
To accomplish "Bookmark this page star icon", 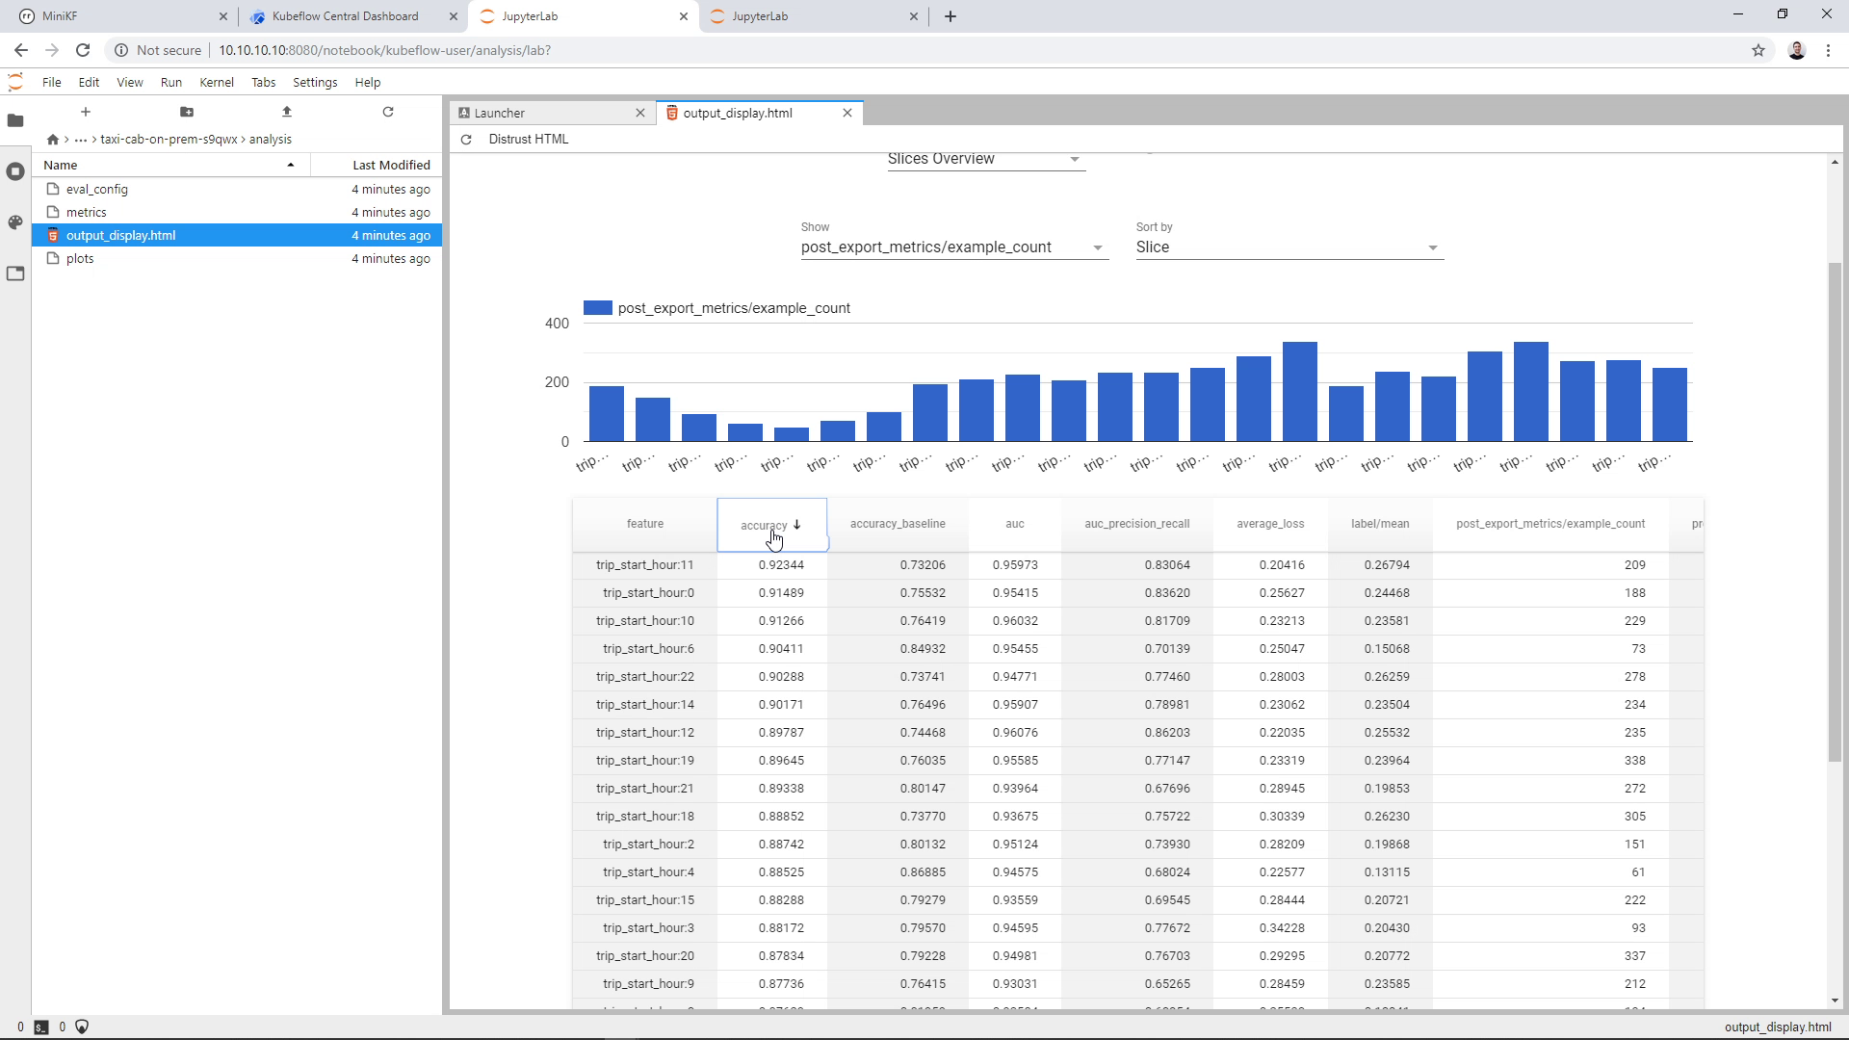I will [x=1758, y=50].
